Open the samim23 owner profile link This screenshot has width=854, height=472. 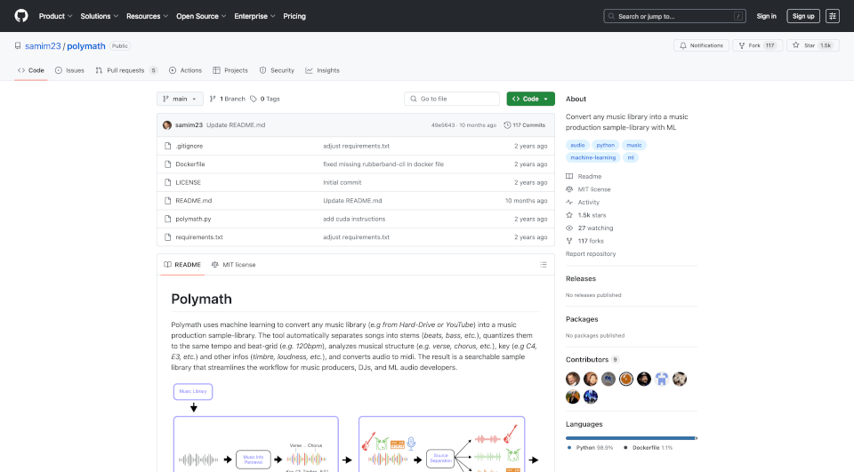coord(43,45)
